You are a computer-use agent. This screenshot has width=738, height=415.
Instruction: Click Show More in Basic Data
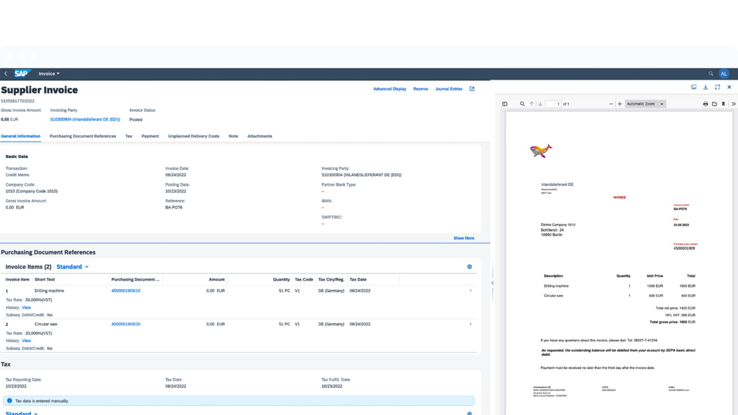point(463,238)
